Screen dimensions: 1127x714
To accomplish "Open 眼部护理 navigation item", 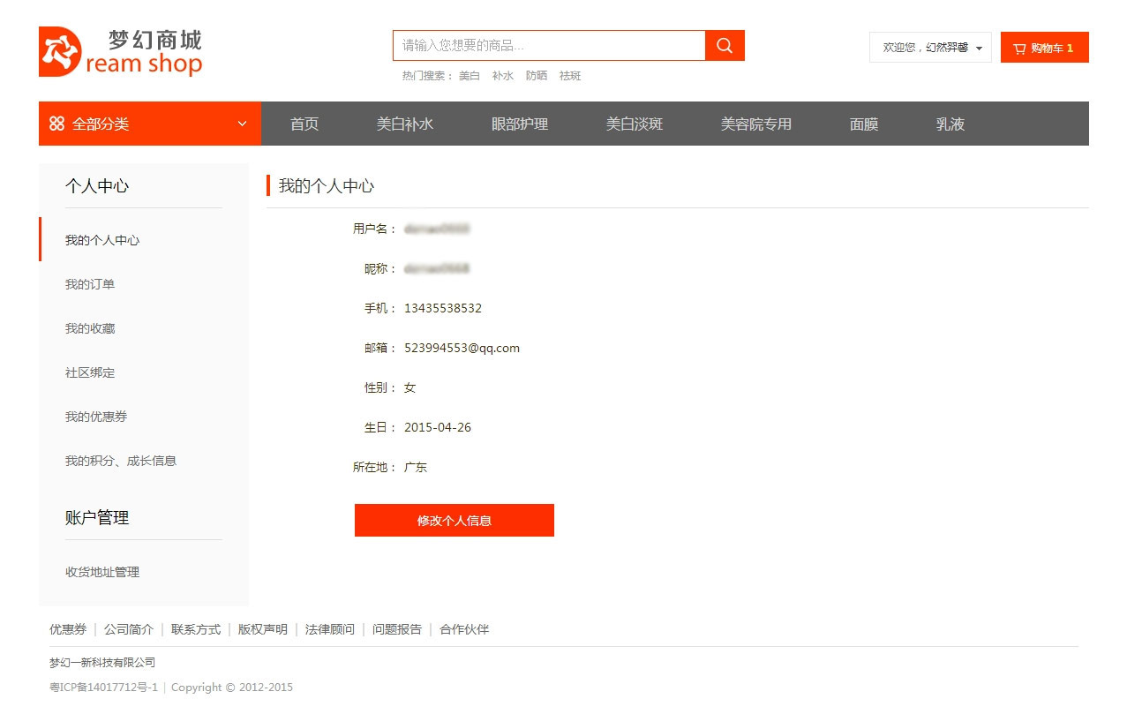I will tap(520, 124).
